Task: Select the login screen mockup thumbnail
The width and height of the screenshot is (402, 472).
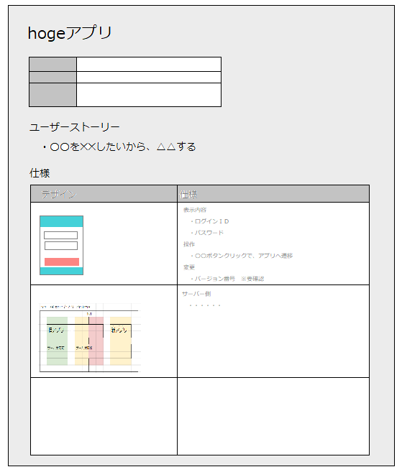Action: pyautogui.click(x=61, y=245)
